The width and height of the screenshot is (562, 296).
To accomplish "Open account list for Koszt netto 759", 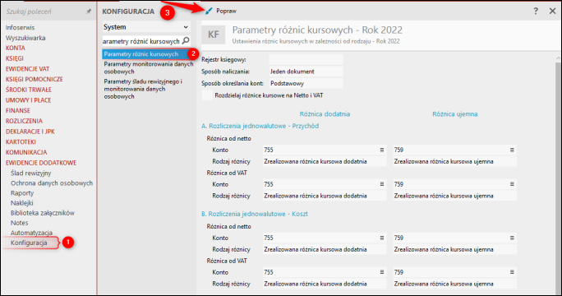I will pyautogui.click(x=512, y=238).
